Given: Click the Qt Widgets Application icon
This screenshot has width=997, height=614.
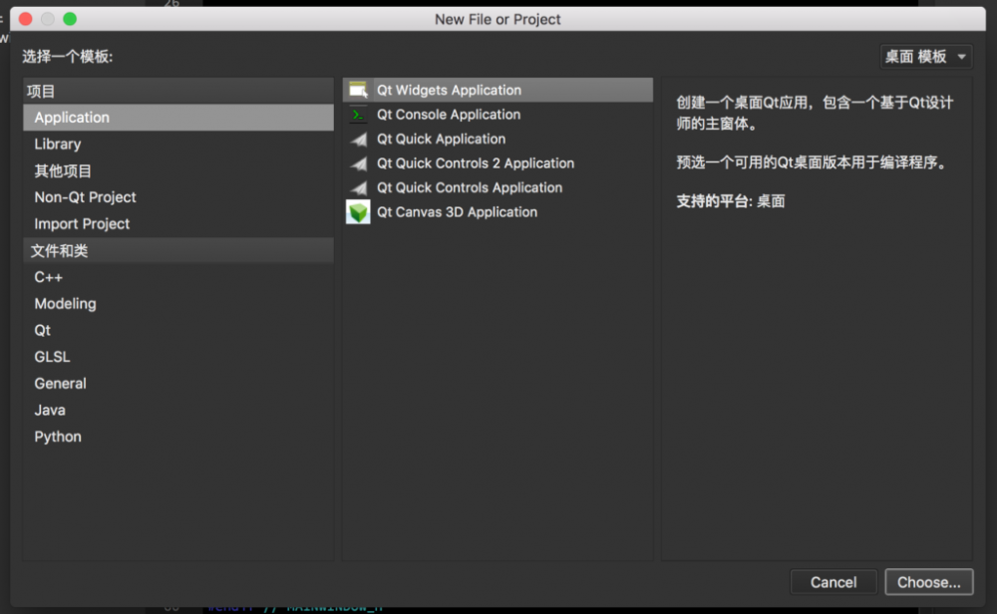Looking at the screenshot, I should (x=358, y=91).
